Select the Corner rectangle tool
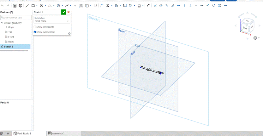Viewport: 263px width, 136px height. (x=33, y=6)
